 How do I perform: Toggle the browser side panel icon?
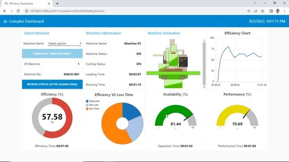pyautogui.click(x=271, y=11)
